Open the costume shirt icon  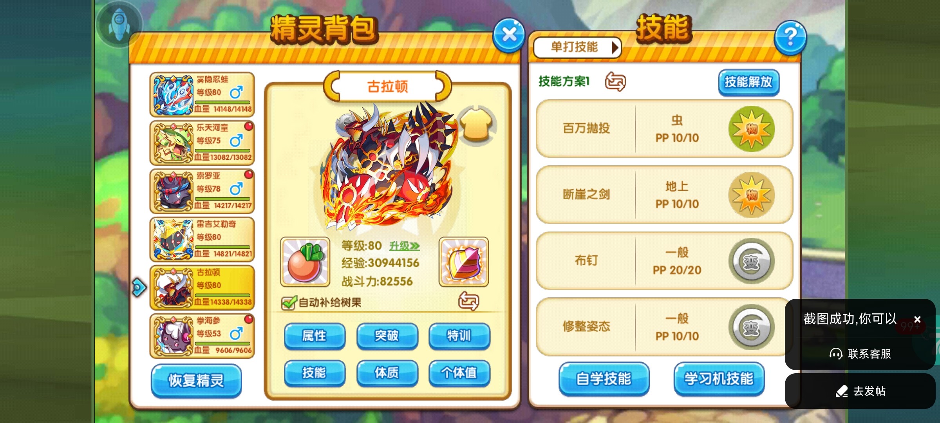tap(476, 125)
